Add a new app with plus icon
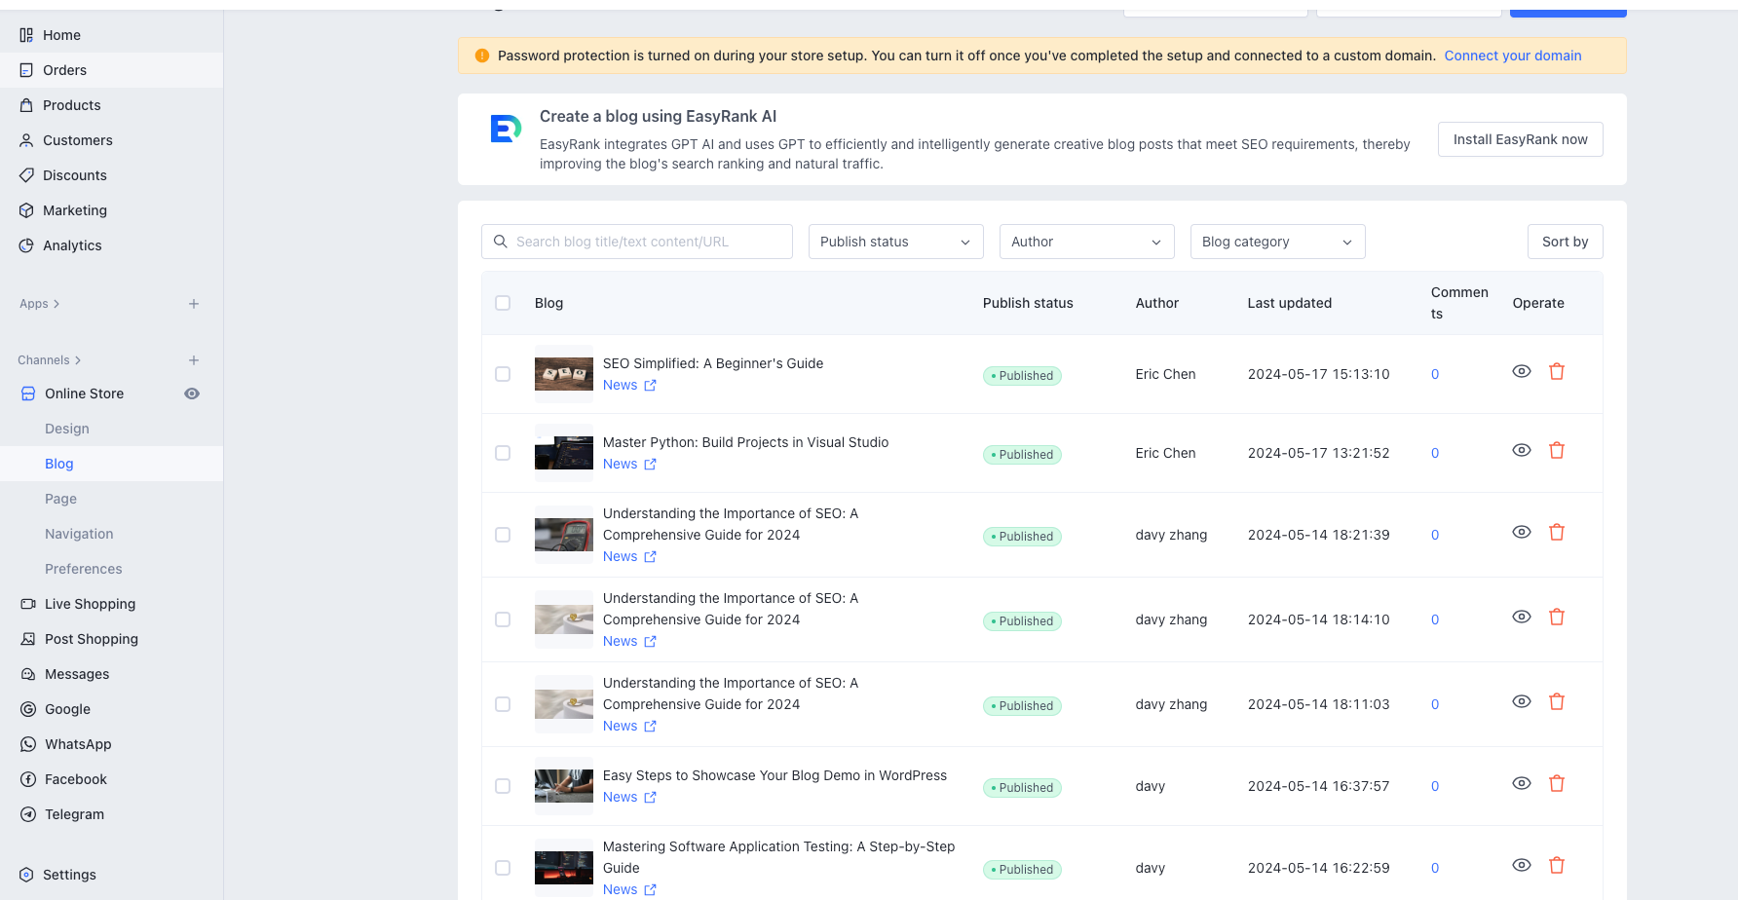The width and height of the screenshot is (1738, 900). tap(194, 304)
